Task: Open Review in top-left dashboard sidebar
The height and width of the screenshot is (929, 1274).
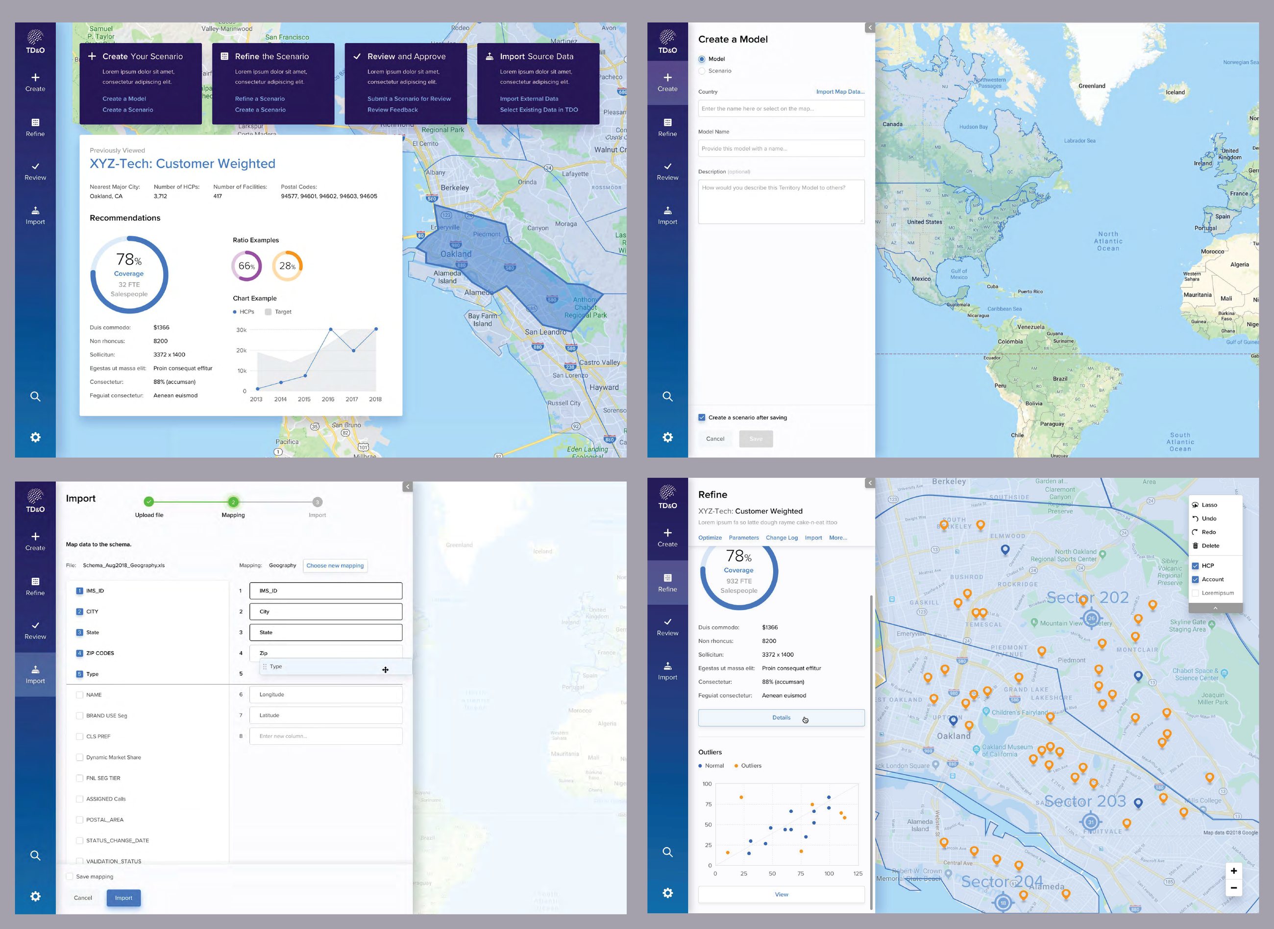Action: point(35,171)
